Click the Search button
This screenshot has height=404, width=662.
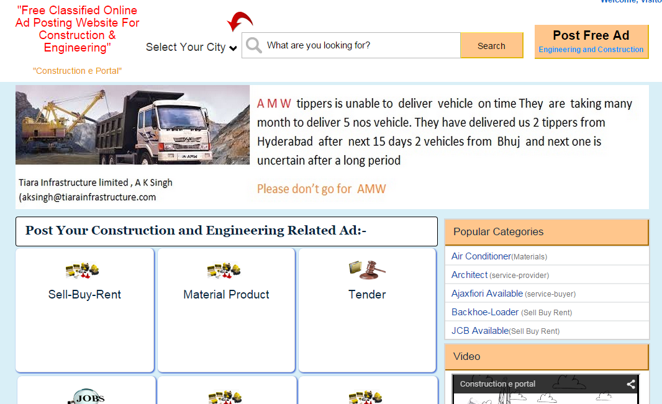pos(492,45)
